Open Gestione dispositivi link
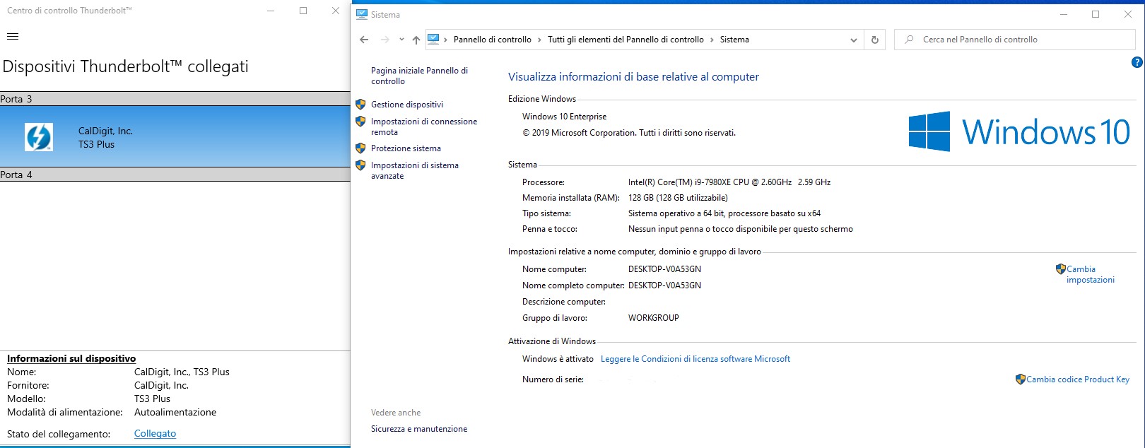 [x=407, y=104]
